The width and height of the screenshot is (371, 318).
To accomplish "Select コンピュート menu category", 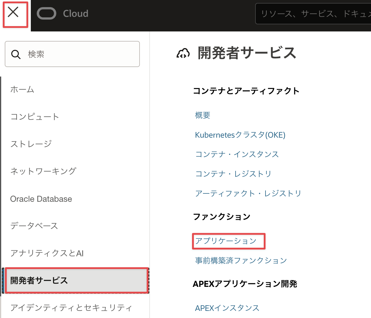I will 35,117.
